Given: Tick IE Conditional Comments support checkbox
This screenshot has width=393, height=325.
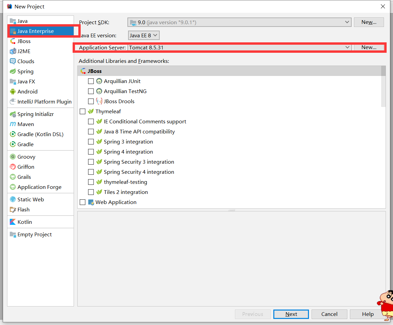Looking at the screenshot, I should [x=91, y=122].
